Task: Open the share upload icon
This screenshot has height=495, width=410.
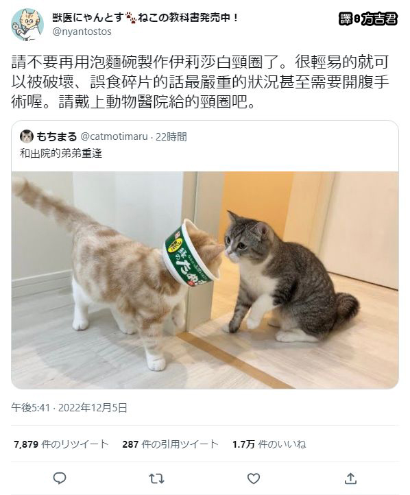Action: [350, 479]
